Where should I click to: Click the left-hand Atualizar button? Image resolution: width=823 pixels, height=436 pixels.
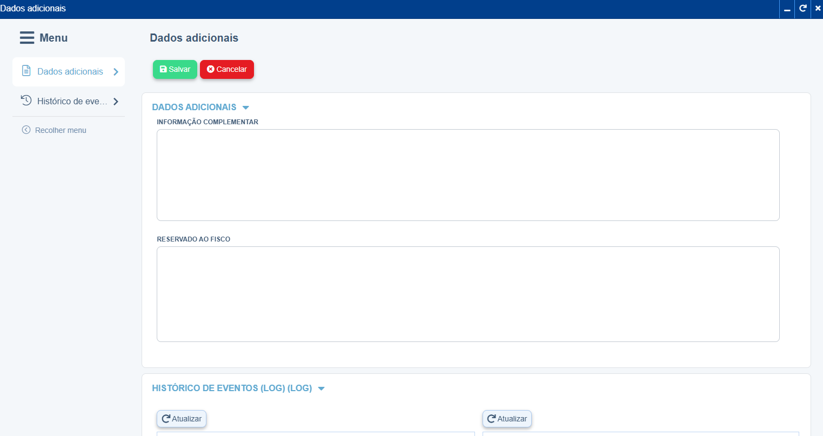coord(182,419)
